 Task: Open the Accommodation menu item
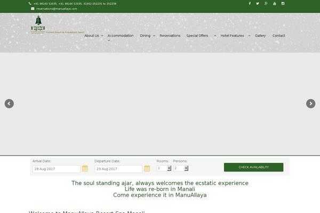click(x=121, y=36)
